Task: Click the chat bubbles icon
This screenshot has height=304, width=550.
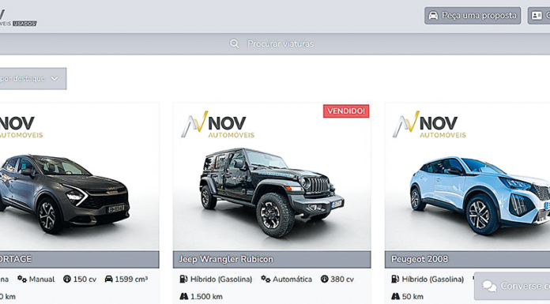Action: (x=490, y=286)
